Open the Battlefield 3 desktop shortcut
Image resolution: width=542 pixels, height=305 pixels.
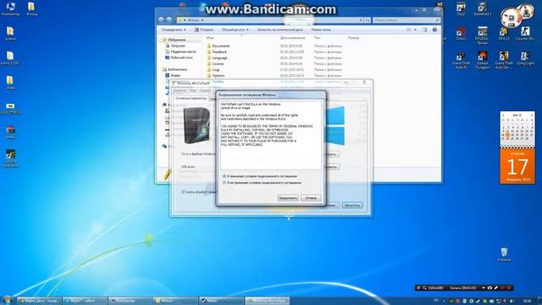(x=482, y=9)
